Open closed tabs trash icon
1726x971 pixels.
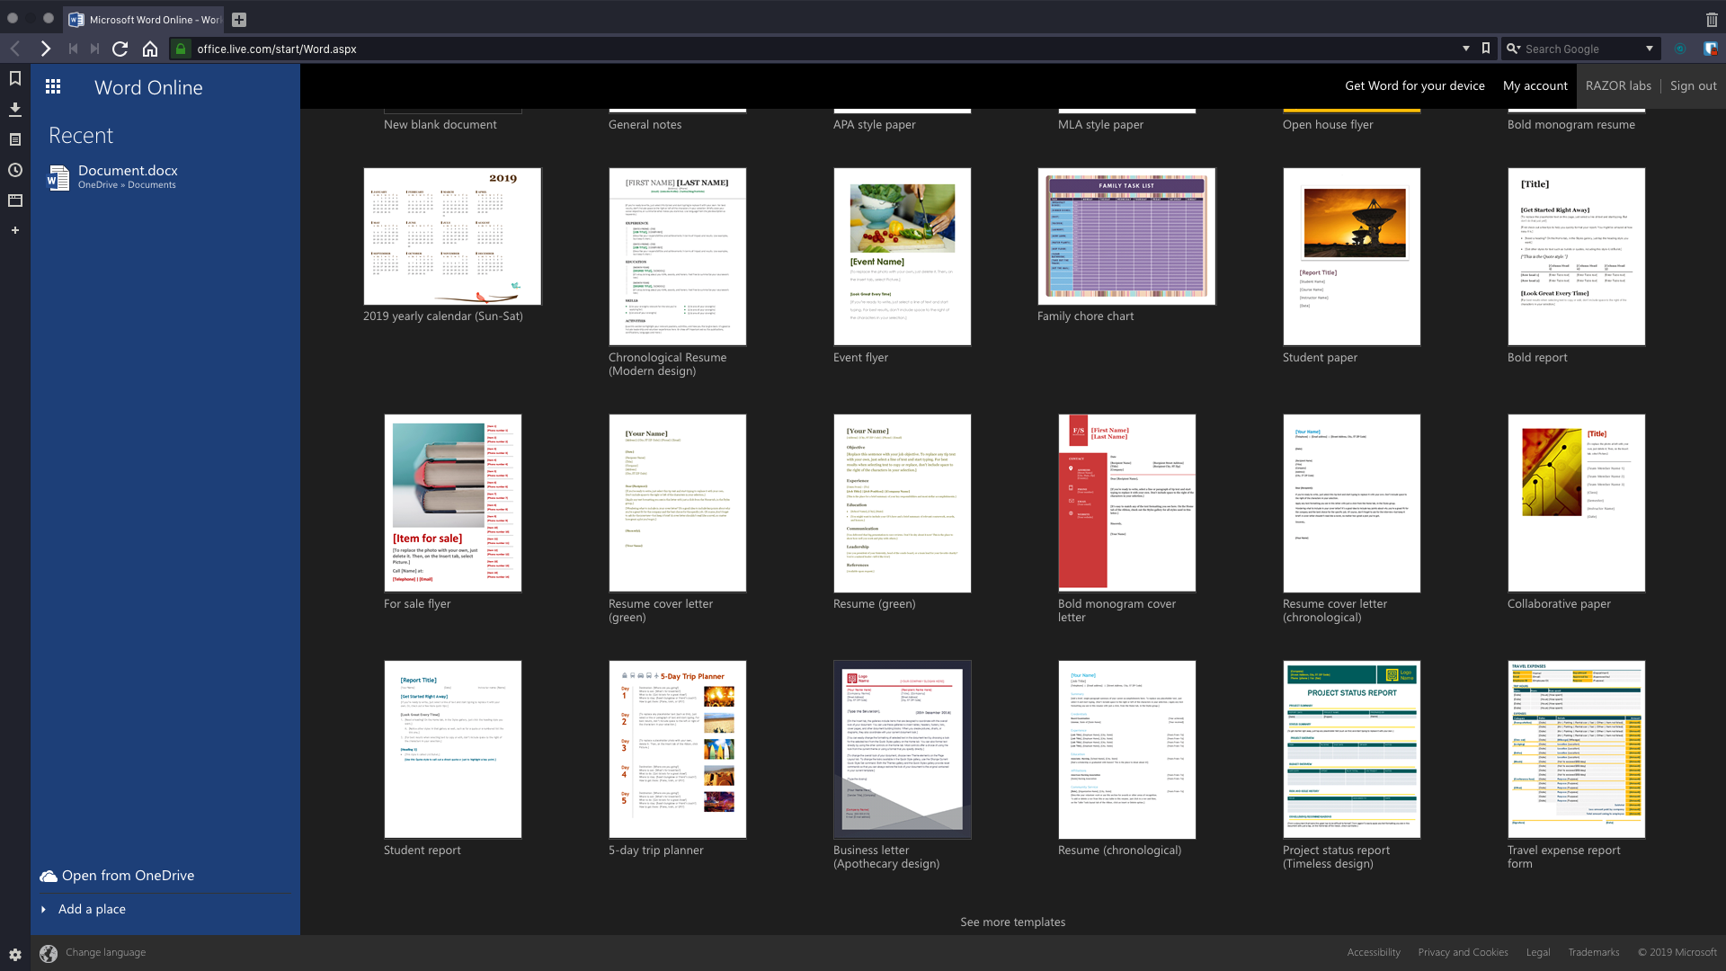tap(1712, 20)
